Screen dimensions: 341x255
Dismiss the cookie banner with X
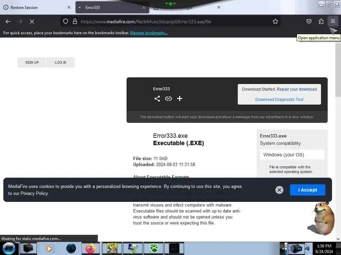(x=279, y=190)
